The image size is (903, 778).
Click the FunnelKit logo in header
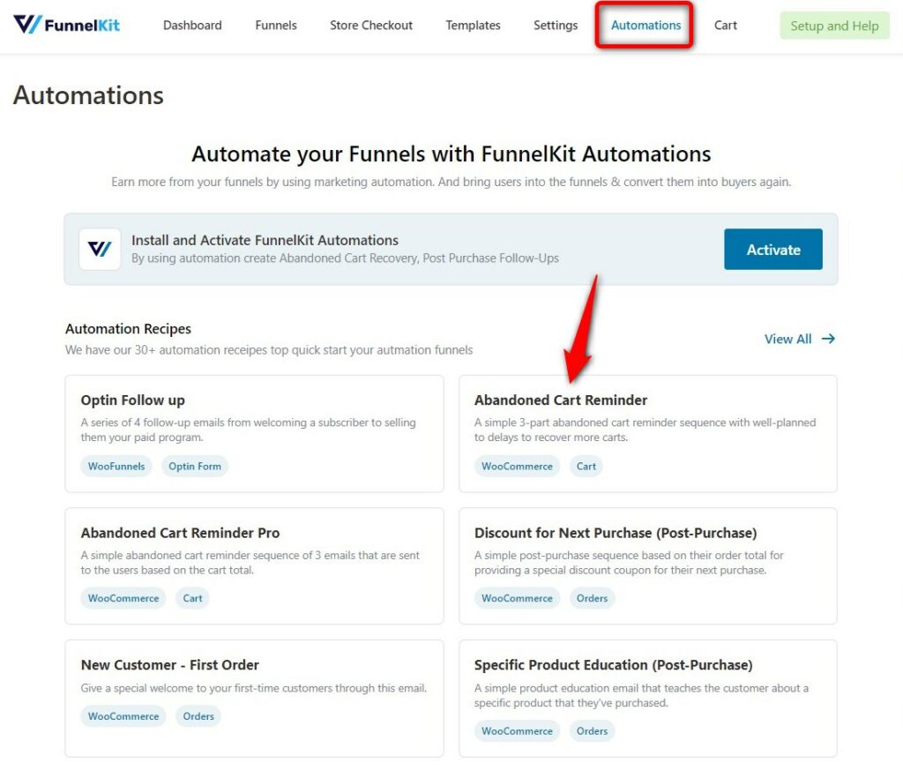67,25
